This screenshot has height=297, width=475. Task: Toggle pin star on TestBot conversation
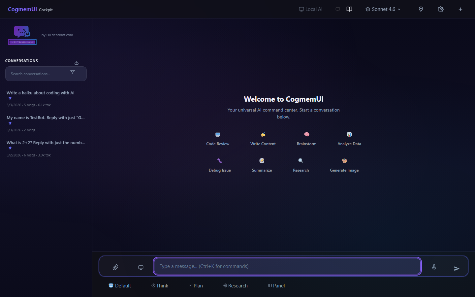pyautogui.click(x=10, y=123)
